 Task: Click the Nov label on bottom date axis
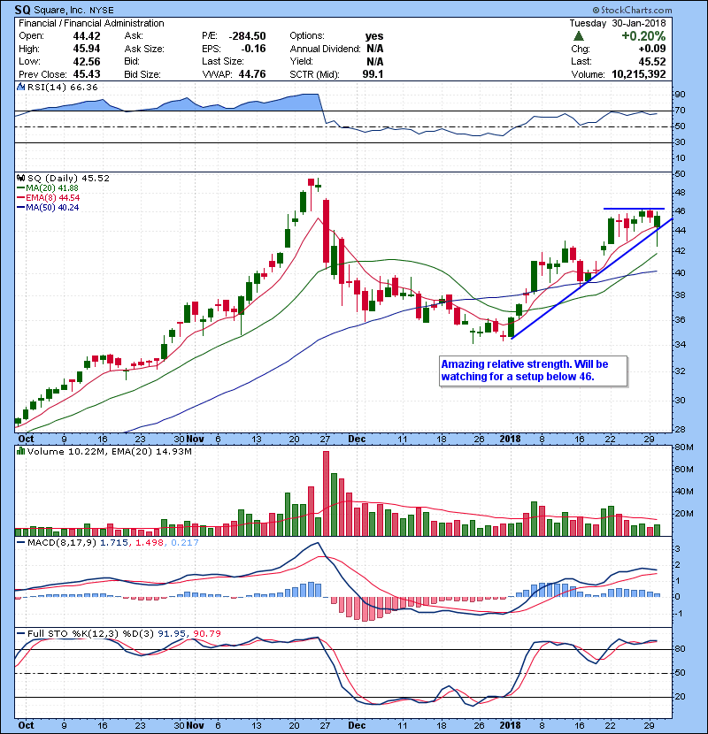(x=195, y=725)
